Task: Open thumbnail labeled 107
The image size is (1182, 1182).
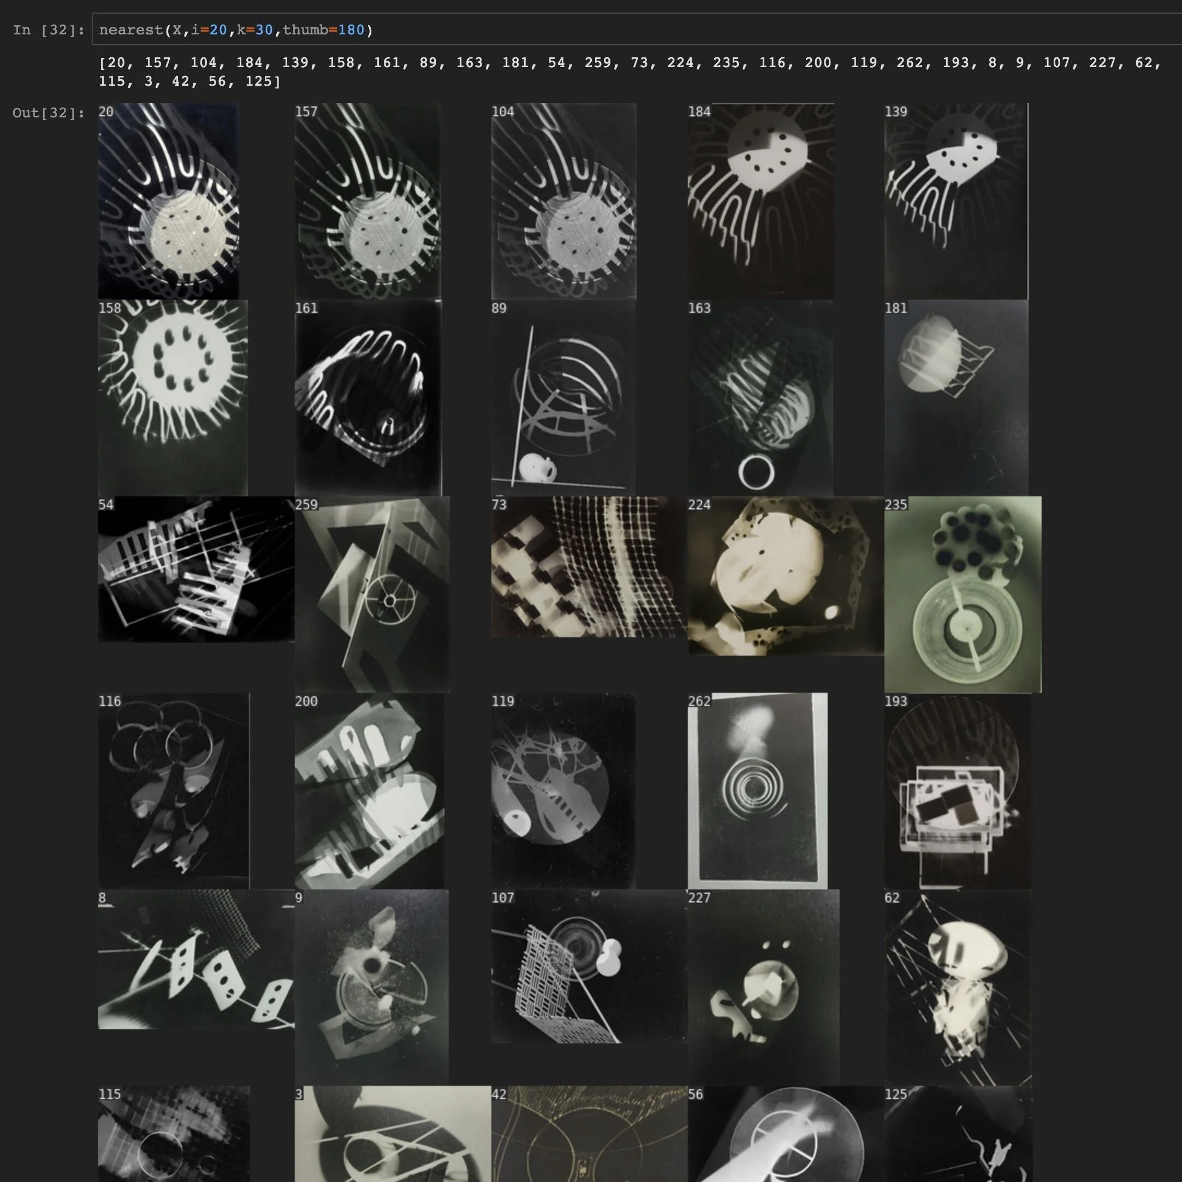Action: (x=589, y=967)
